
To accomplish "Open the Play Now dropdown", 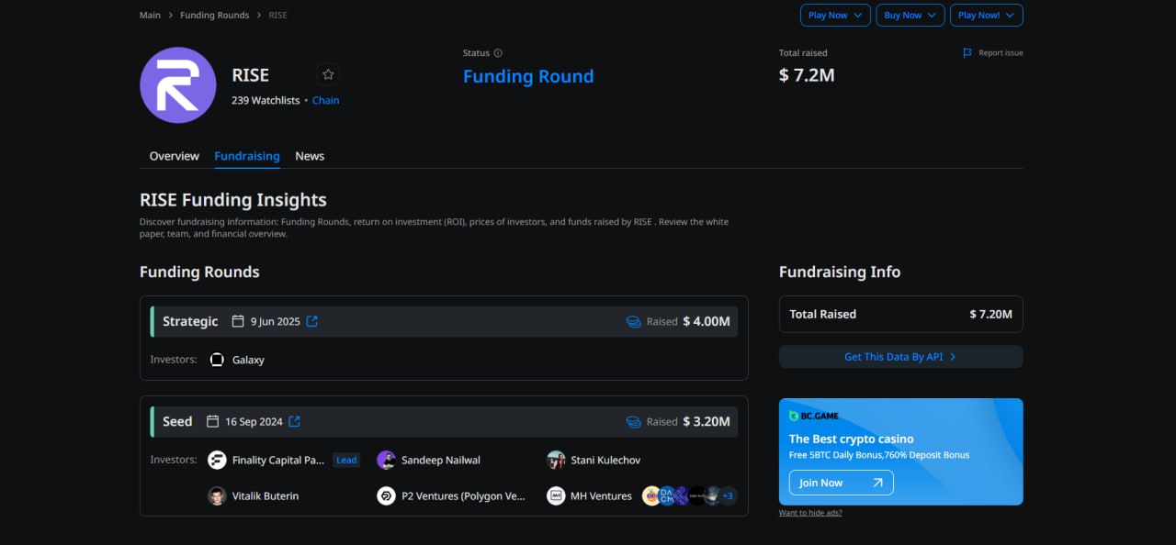I will [834, 15].
